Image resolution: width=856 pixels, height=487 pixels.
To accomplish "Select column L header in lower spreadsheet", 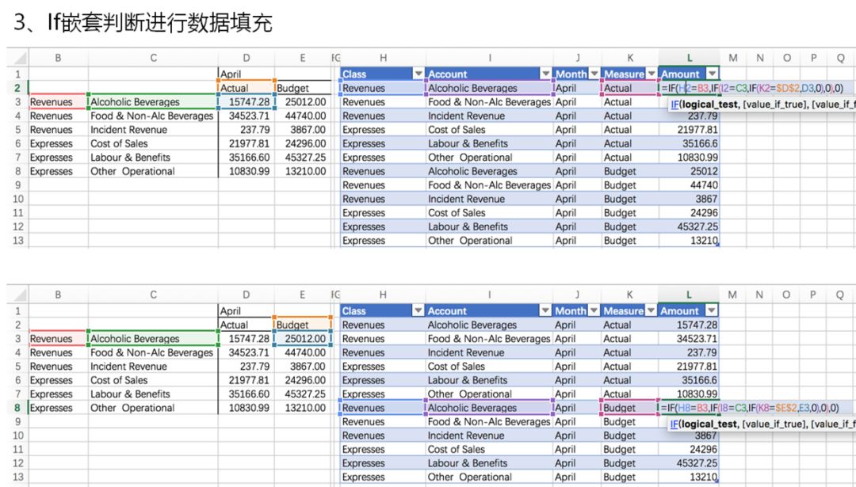I will pos(689,295).
